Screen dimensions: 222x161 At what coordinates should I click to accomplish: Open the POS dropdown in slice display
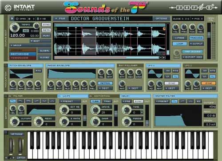click(x=197, y=19)
